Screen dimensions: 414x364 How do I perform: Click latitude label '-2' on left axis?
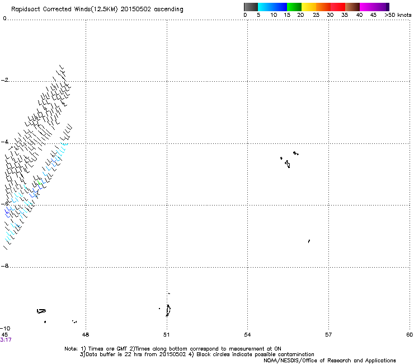(4, 80)
